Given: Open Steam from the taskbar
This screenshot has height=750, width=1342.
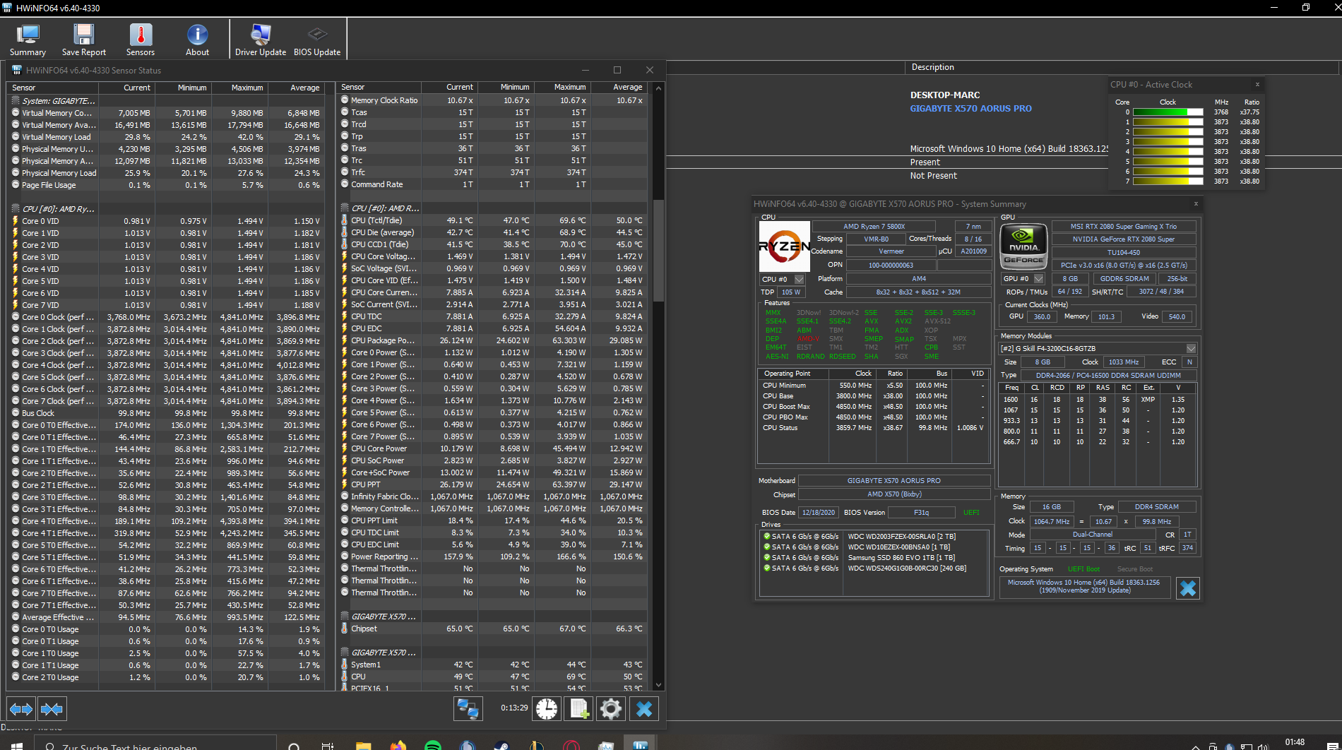Looking at the screenshot, I should 501,746.
